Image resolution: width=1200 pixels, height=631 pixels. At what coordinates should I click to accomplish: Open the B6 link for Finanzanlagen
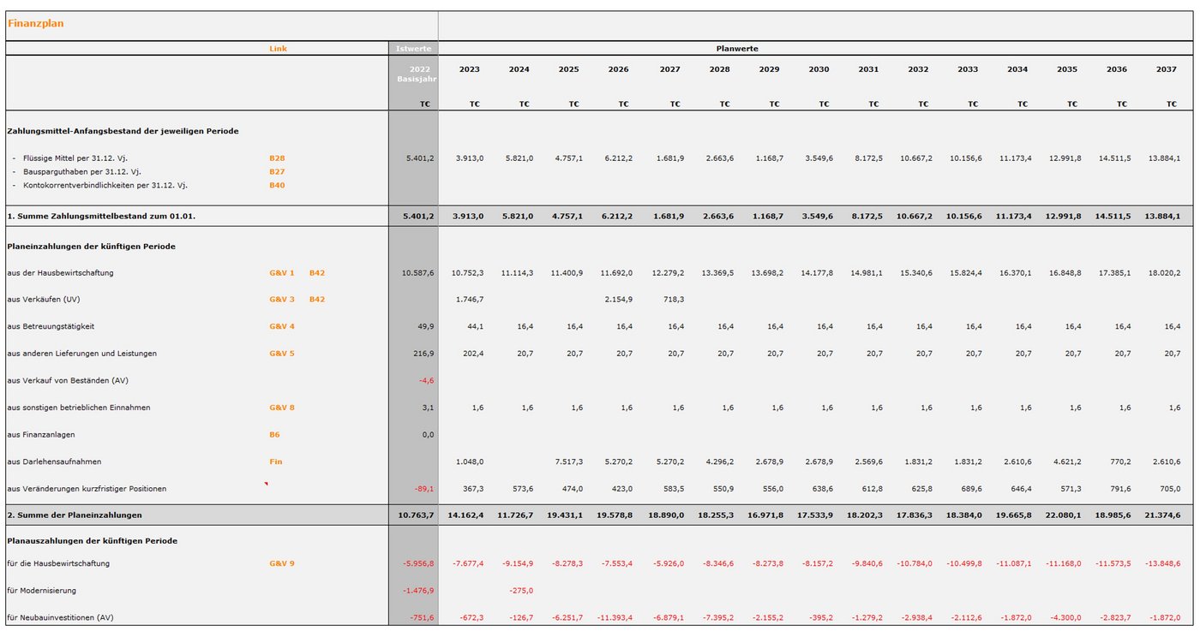pyautogui.click(x=274, y=435)
